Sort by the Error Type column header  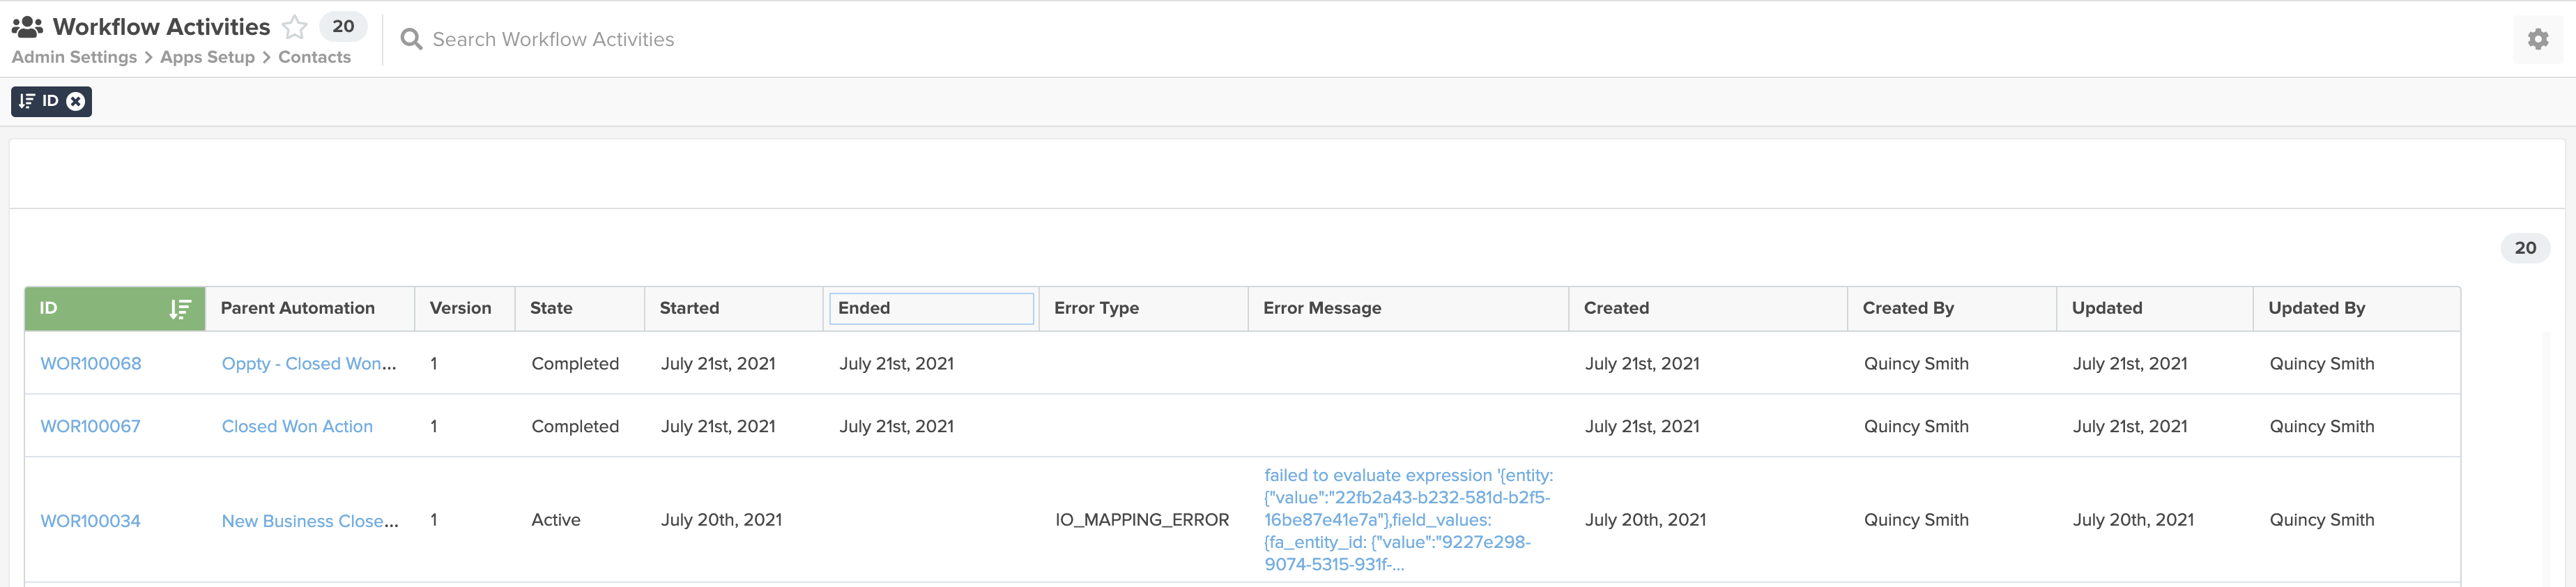click(1096, 308)
